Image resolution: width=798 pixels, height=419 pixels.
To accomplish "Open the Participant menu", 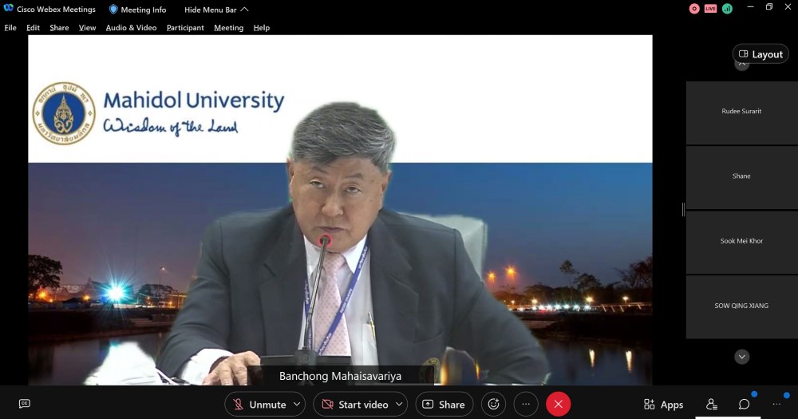I will [185, 28].
